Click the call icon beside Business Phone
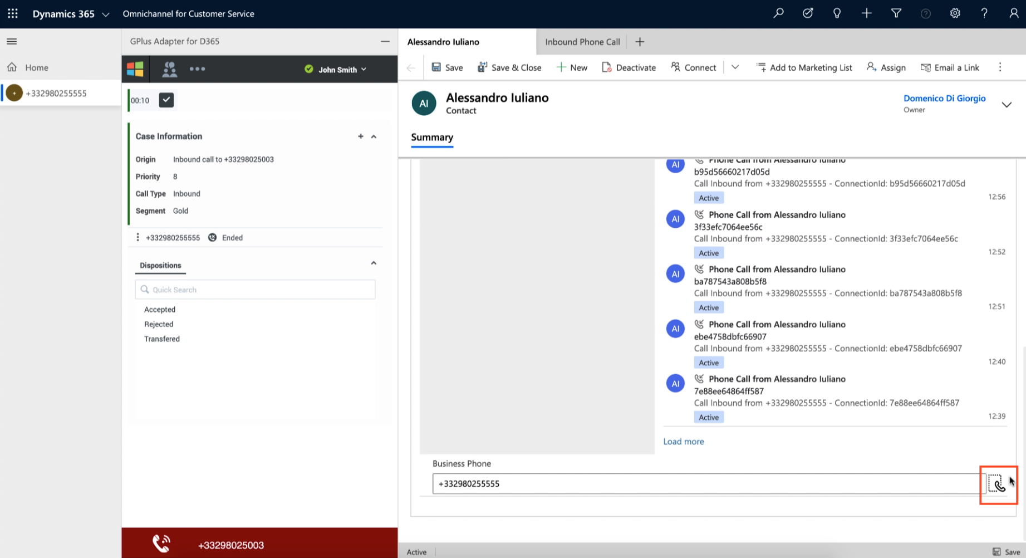This screenshot has width=1026, height=558. coord(997,483)
